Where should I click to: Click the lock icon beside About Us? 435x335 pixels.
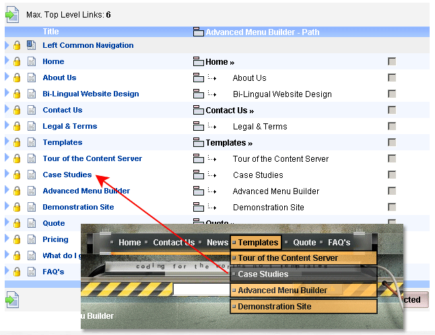tap(17, 78)
